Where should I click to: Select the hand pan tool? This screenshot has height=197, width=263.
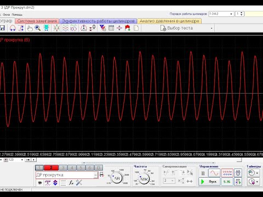pyautogui.click(x=30, y=28)
